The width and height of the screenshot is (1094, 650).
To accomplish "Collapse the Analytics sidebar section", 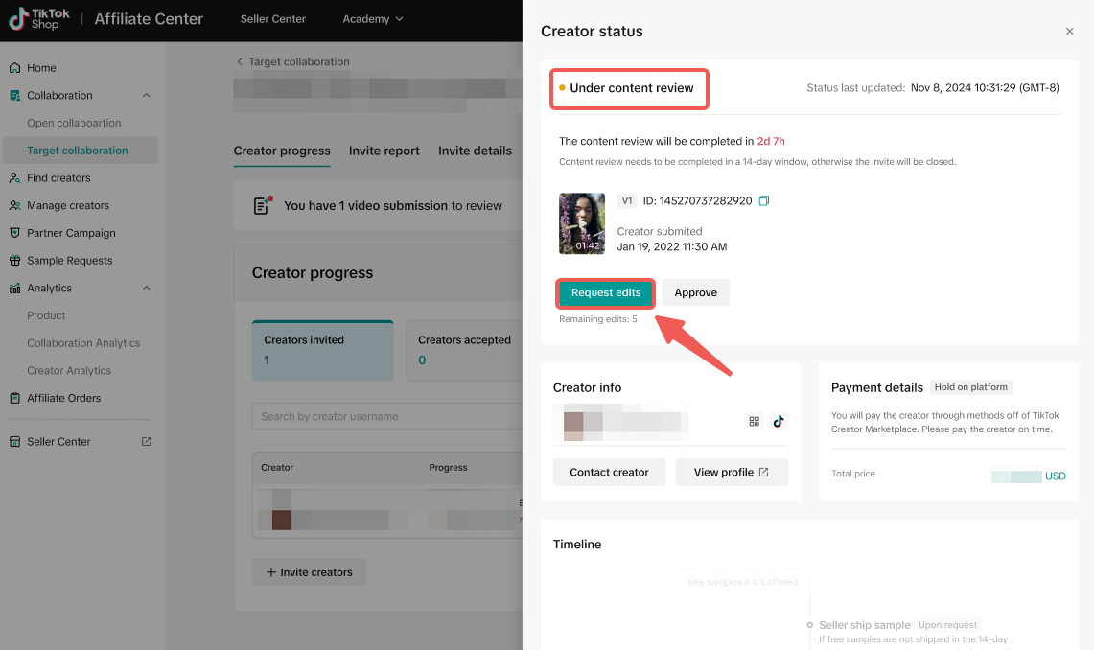I will tap(146, 289).
